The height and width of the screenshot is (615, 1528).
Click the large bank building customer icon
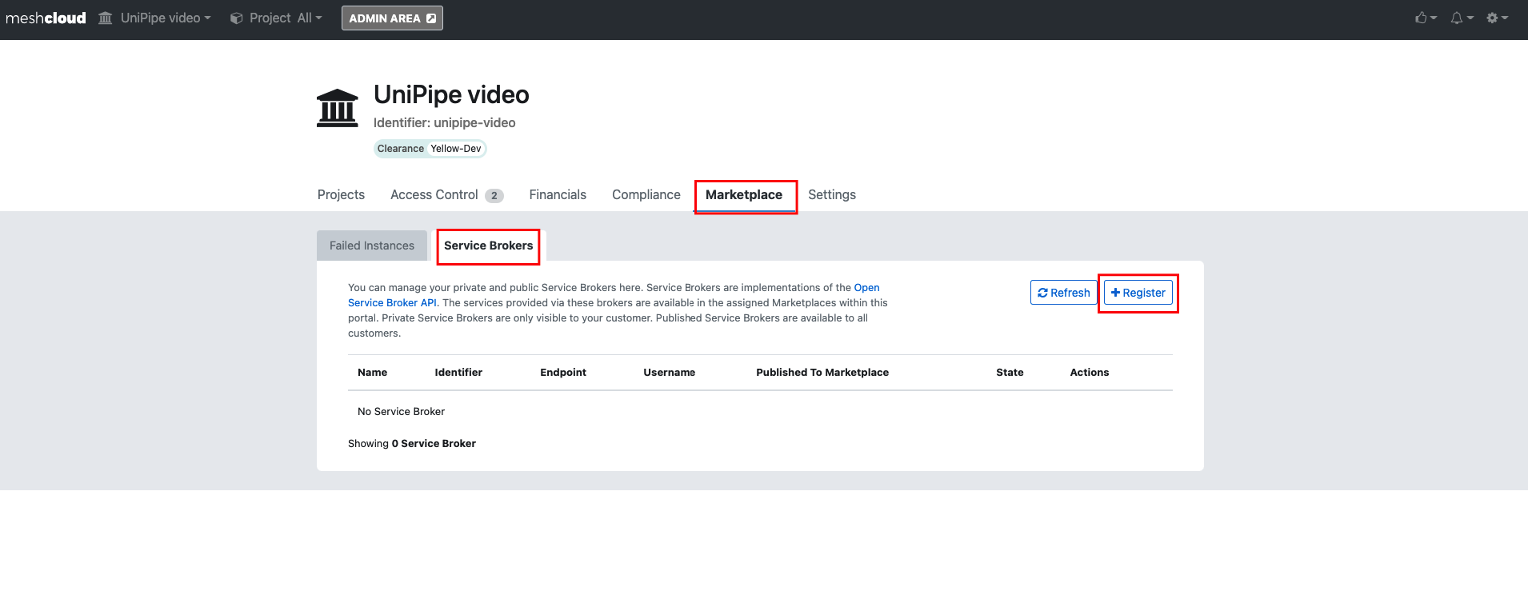[x=338, y=108]
